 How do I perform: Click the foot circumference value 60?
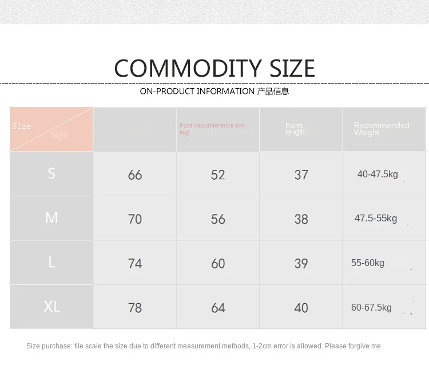click(x=218, y=264)
